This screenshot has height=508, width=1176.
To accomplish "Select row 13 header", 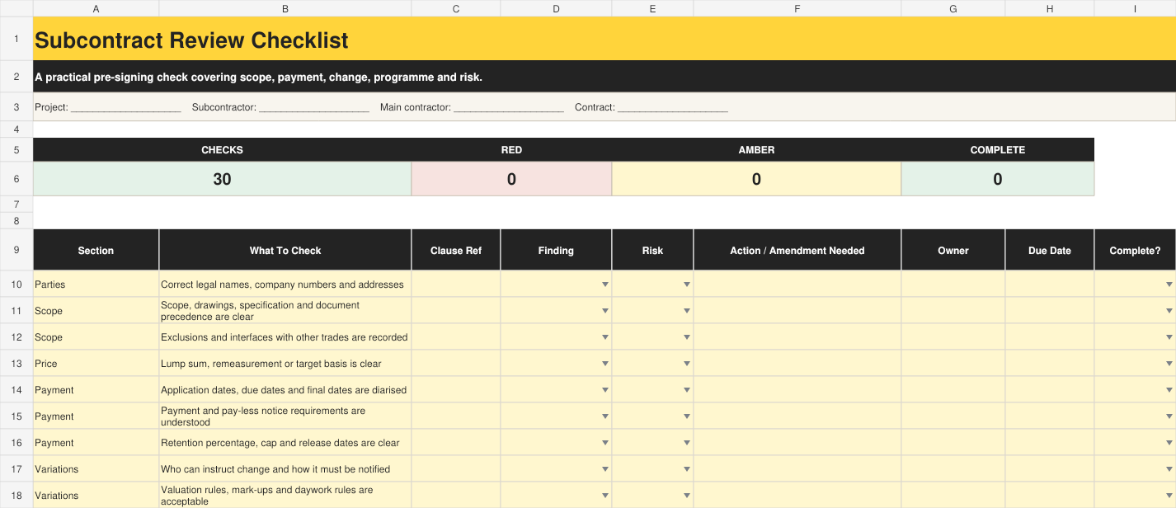I will click(16, 364).
